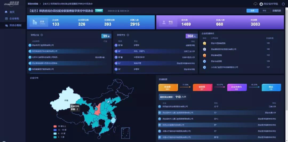The image size is (288, 142).
Task: Open the 违规列表 link
Action: (x=277, y=11)
